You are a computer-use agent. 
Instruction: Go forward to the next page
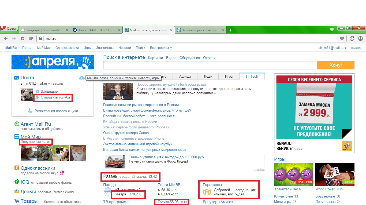(x=14, y=39)
